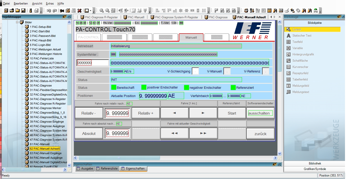Image resolution: width=347 pixels, height=179 pixels.
Task: Click the Save disk icon in toolbar
Action: [23, 11]
